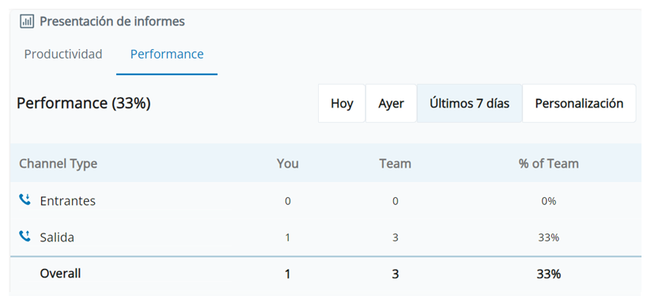Screen dimensions: 651x296
Task: Click the Entrantes incoming call icon
Action: pyautogui.click(x=25, y=200)
